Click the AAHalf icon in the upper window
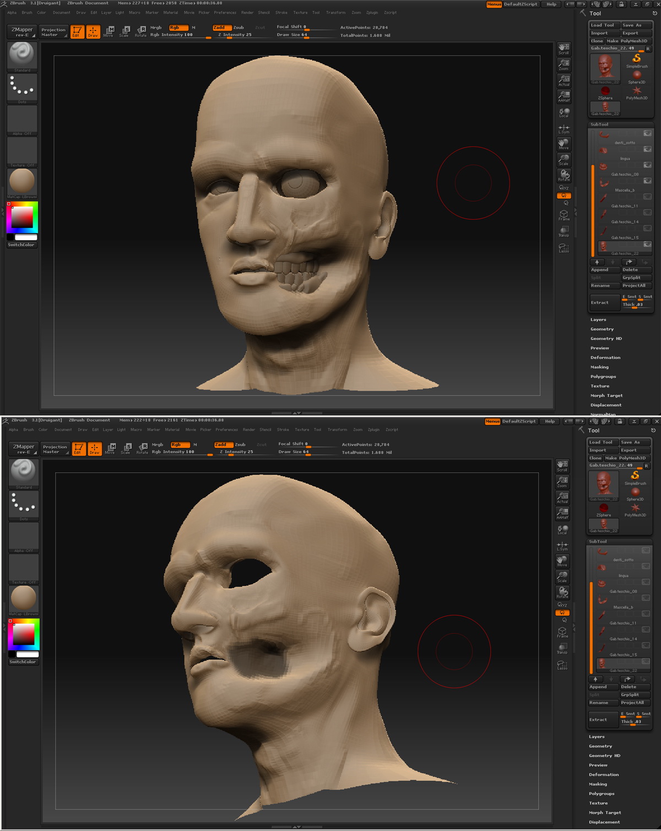Image resolution: width=661 pixels, height=831 pixels. (x=564, y=96)
